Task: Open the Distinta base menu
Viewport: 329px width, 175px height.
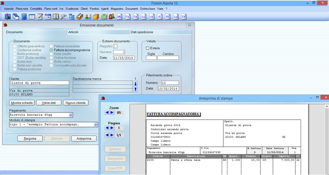Action: [148, 9]
